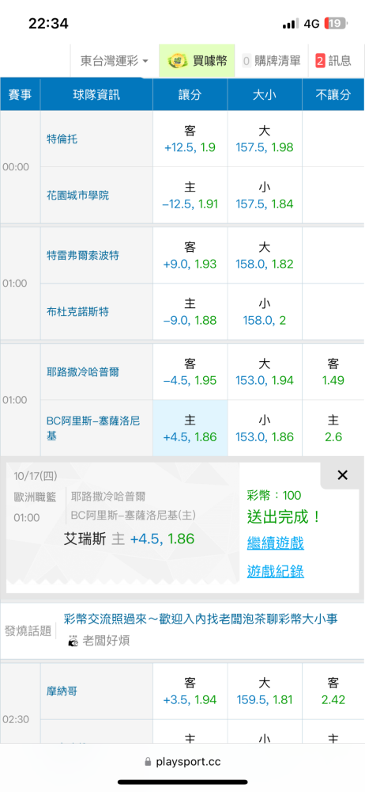Tap the red 2 message badge
Viewport: 365px width, 792px height.
tap(320, 61)
